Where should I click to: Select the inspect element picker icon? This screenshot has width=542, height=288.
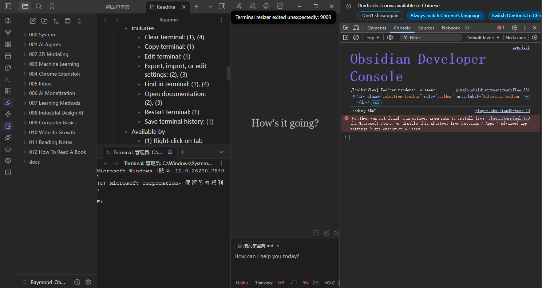(x=346, y=28)
